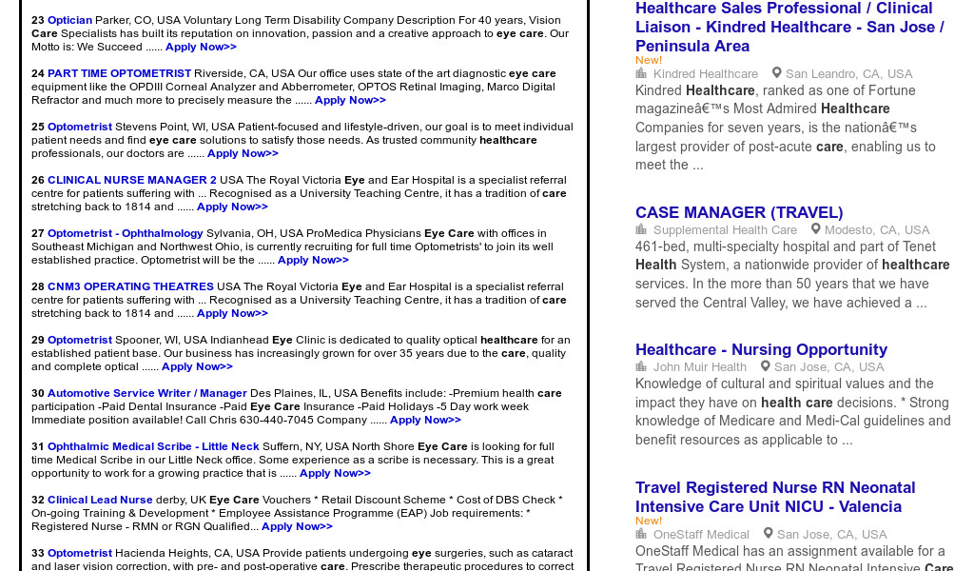This screenshot has height=571, width=974.
Task: Click the location pin beside Modesto, CA
Action: click(815, 229)
